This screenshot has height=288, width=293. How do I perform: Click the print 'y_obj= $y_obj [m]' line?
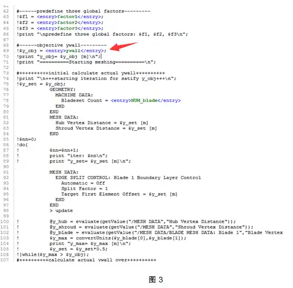click(x=59, y=56)
